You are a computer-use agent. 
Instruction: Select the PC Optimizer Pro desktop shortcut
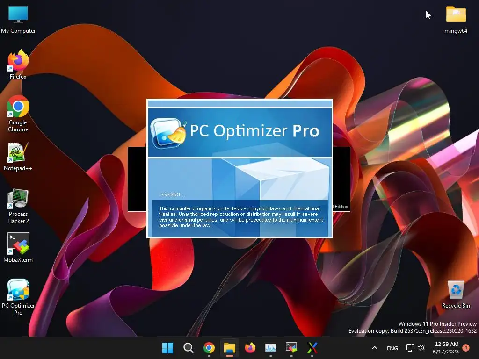point(18,297)
